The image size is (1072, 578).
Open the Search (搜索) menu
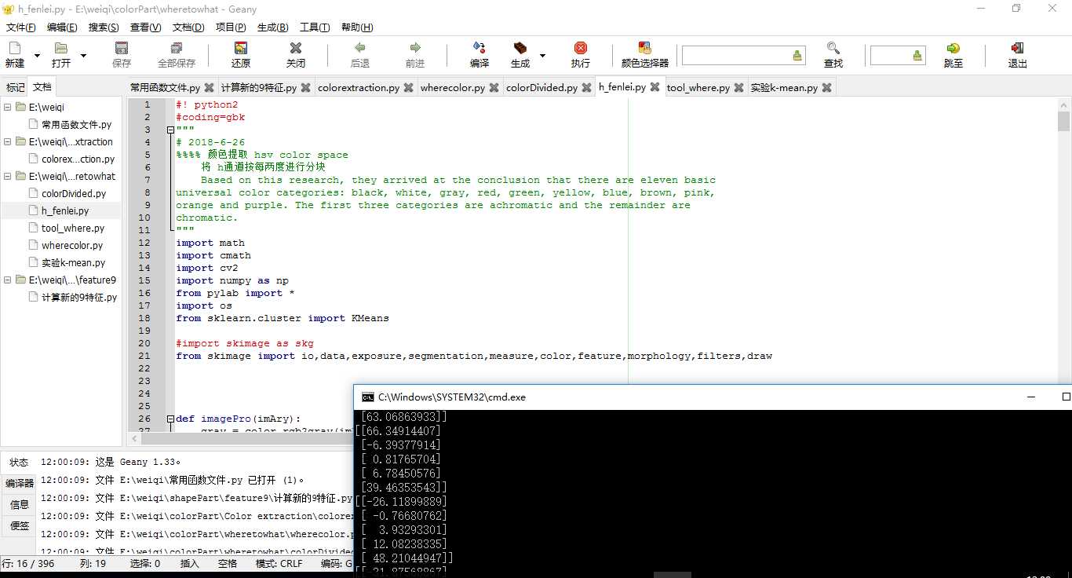pos(104,27)
